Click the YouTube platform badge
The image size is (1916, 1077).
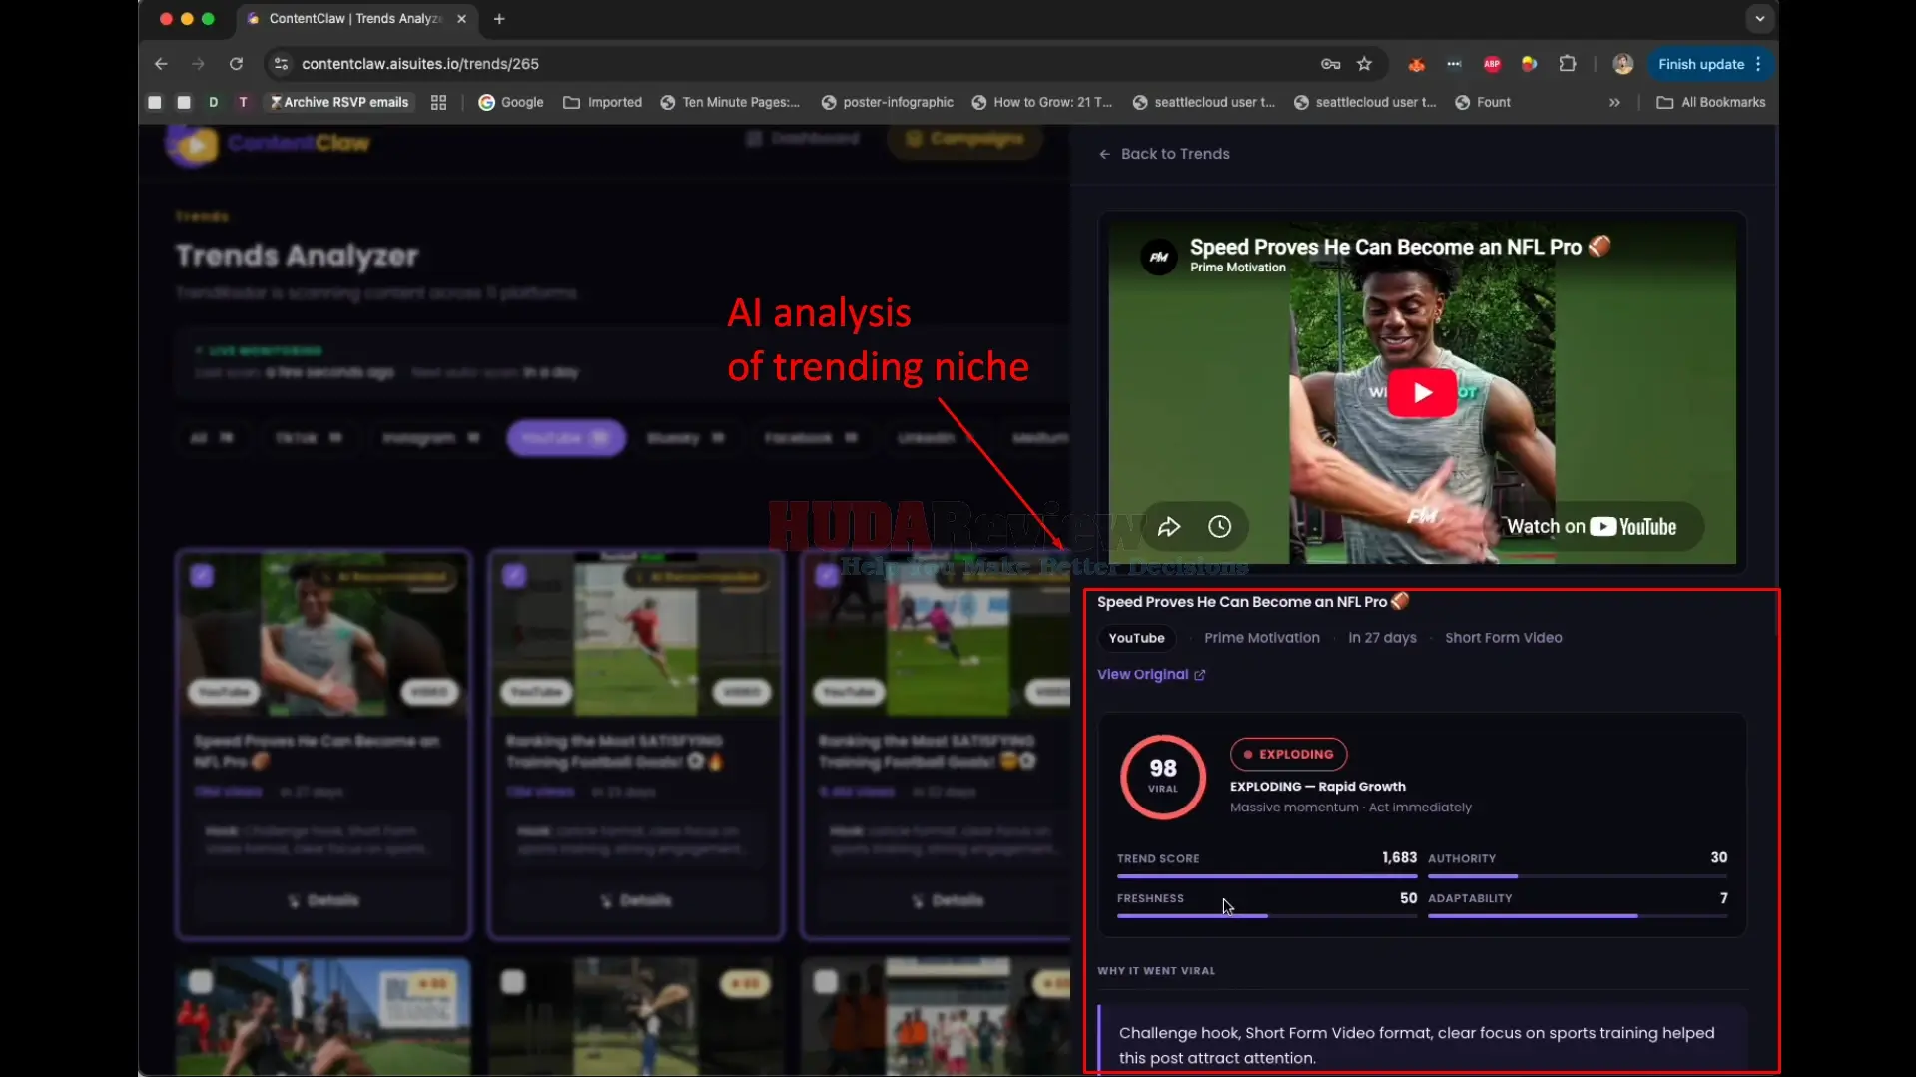click(1136, 638)
